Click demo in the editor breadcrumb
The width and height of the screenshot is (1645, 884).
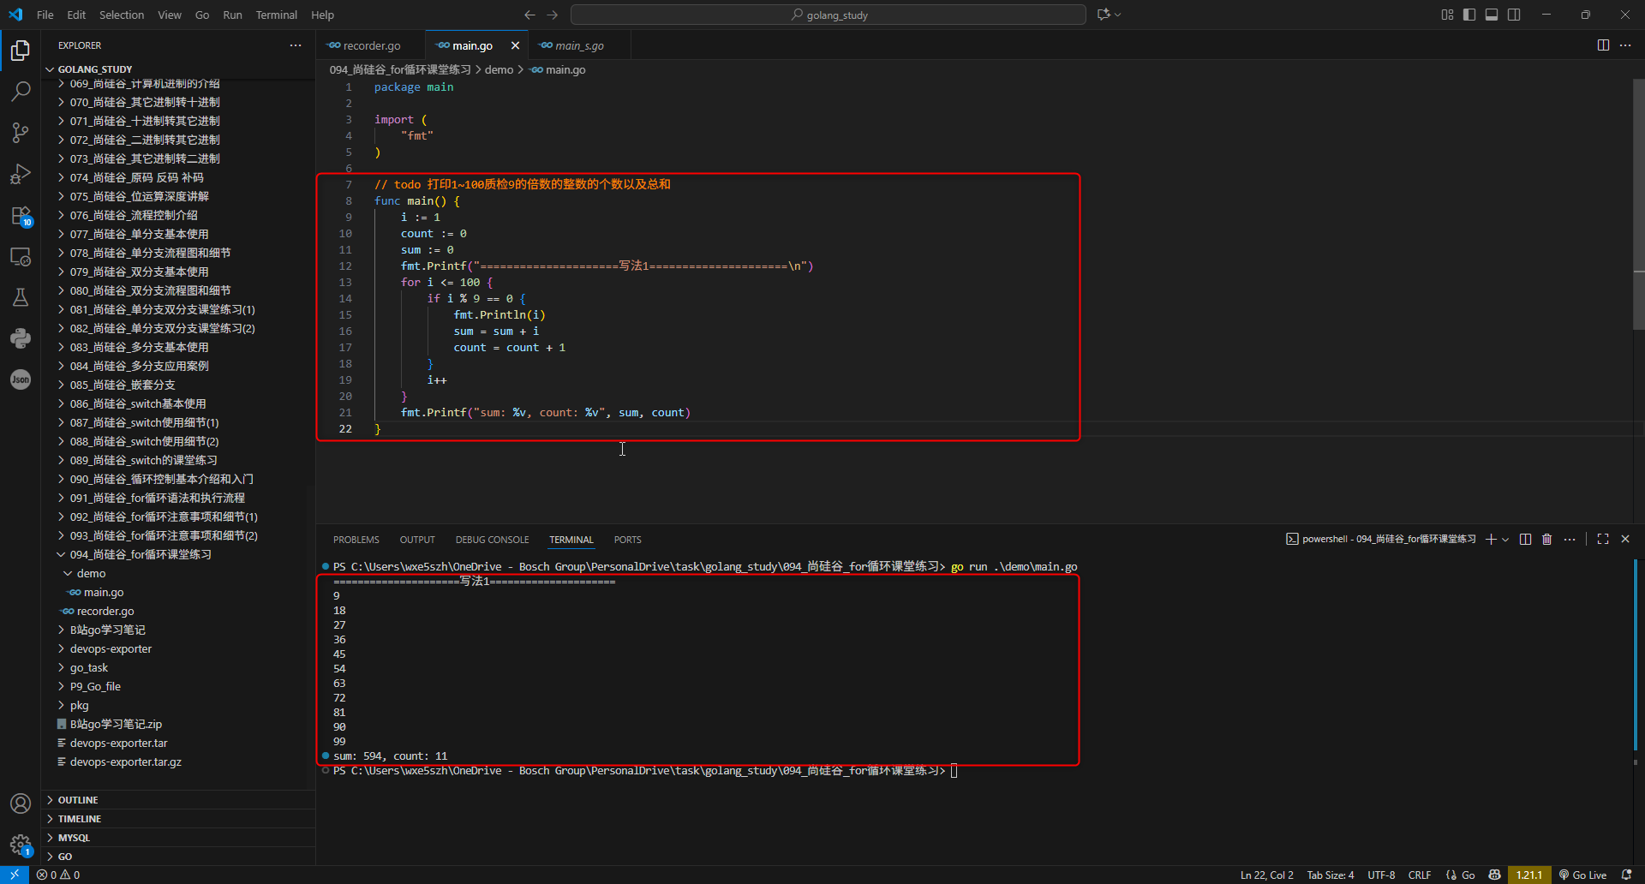[499, 69]
